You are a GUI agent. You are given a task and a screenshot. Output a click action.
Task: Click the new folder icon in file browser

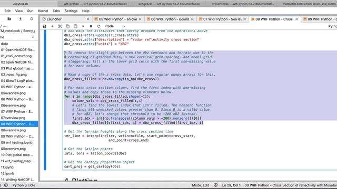9,19
